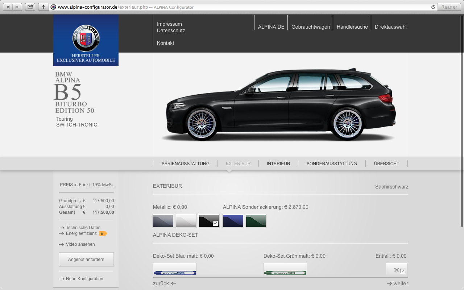Choose the grey metallic paint swatch
The width and height of the screenshot is (464, 290).
[163, 221]
